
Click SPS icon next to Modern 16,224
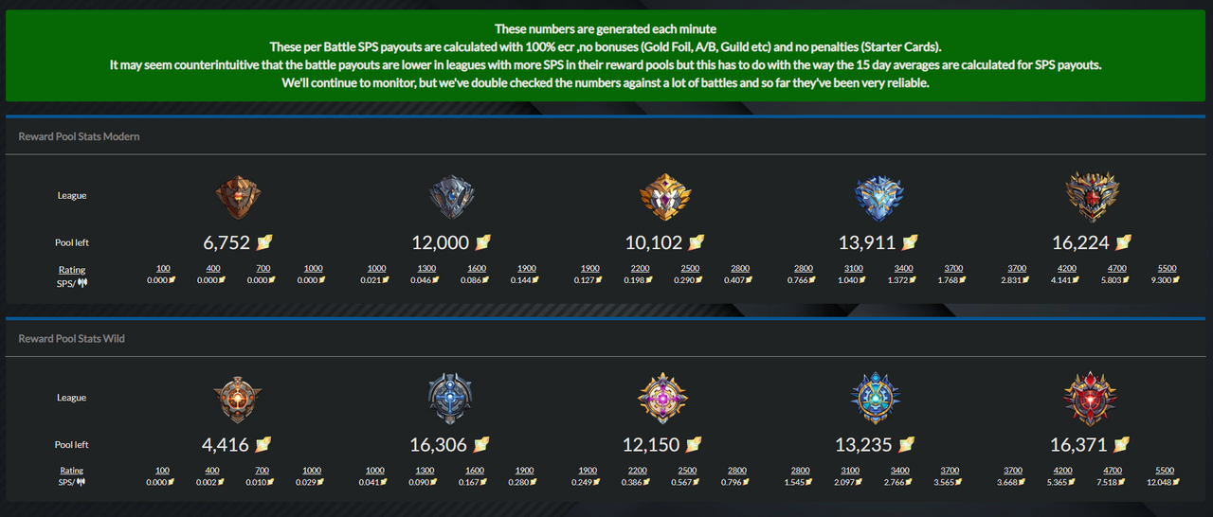tap(1124, 242)
